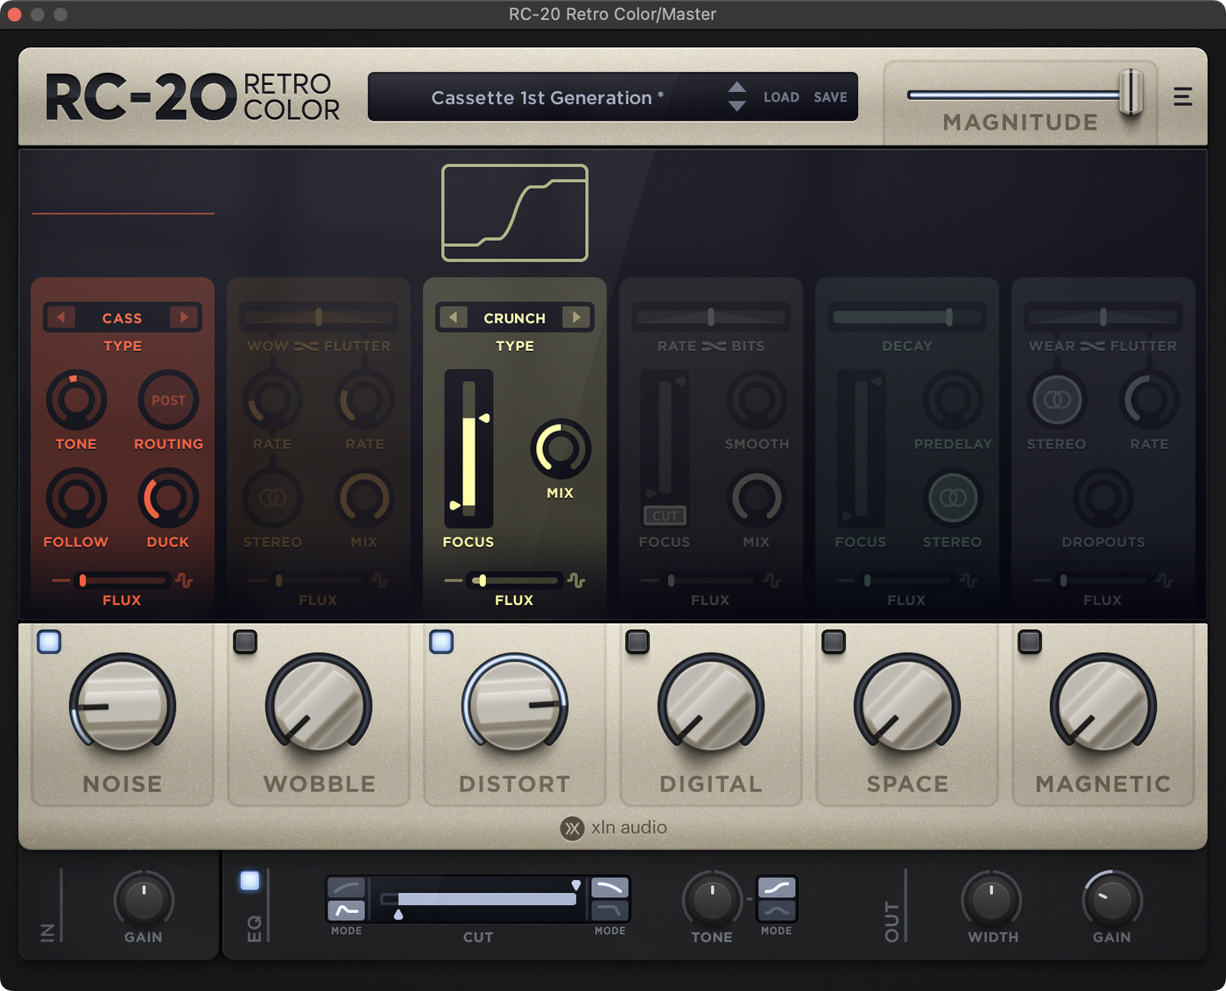Click the xln audio logo

point(614,827)
